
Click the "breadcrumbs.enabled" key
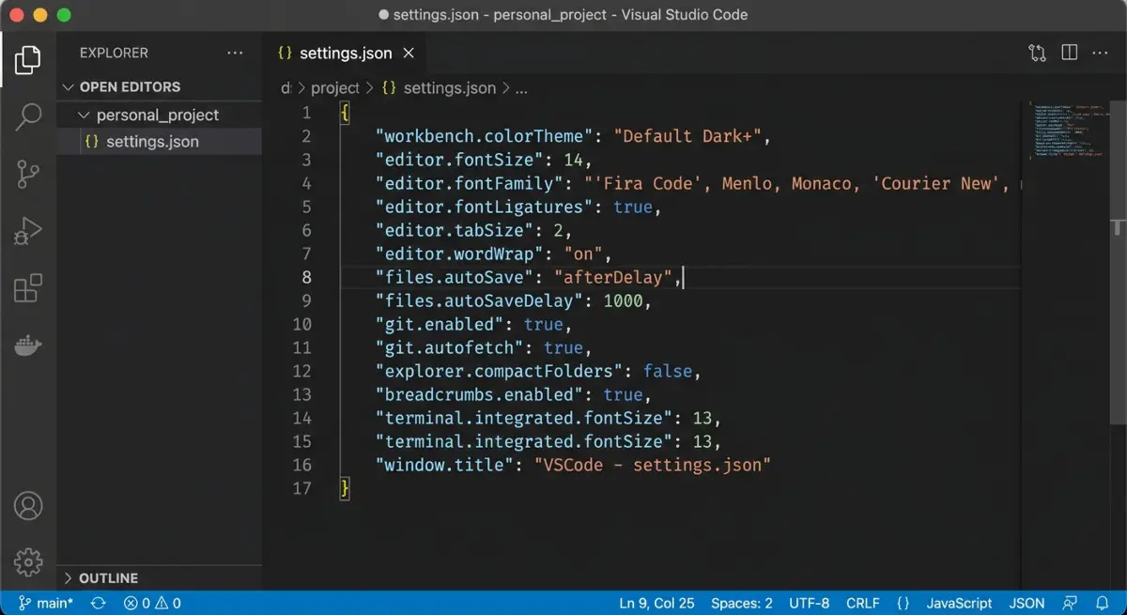[x=481, y=394]
